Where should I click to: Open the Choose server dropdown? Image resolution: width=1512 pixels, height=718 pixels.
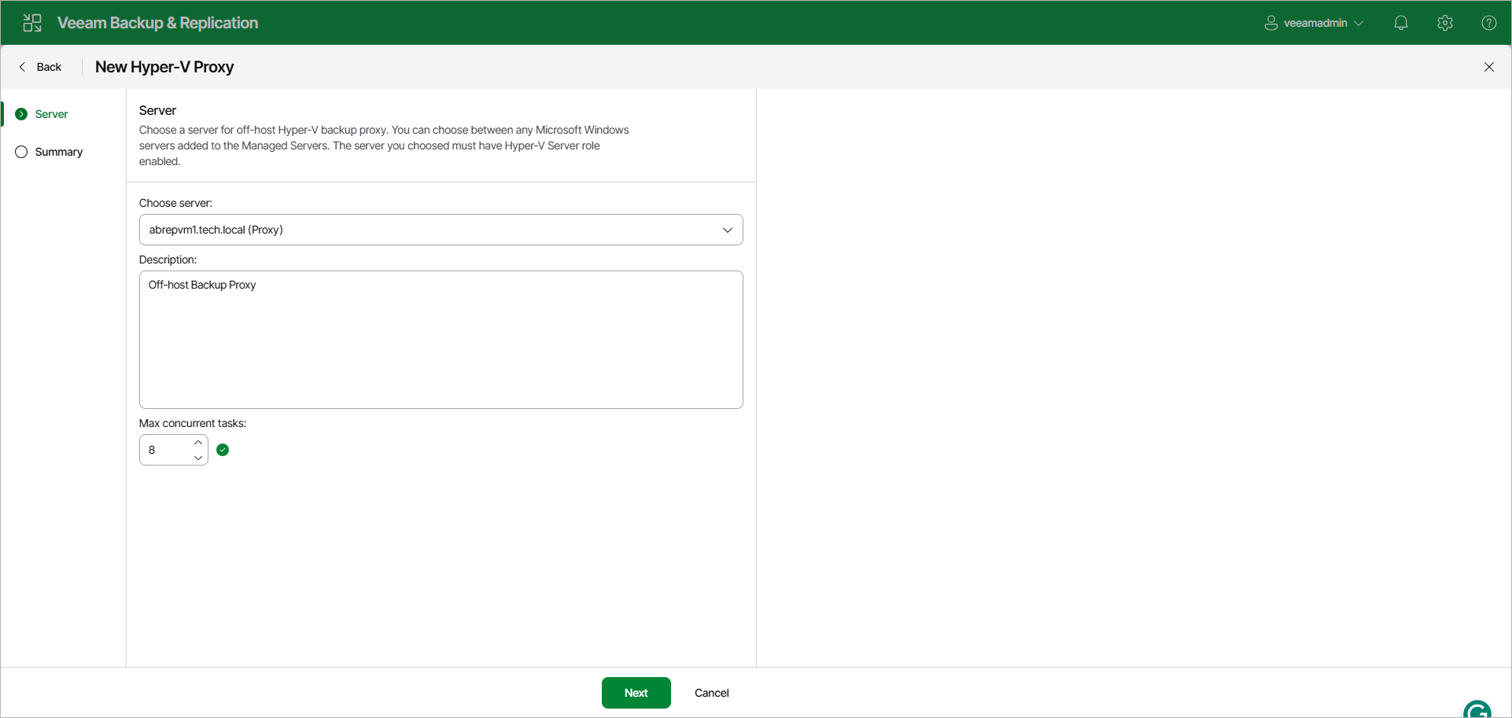point(441,230)
